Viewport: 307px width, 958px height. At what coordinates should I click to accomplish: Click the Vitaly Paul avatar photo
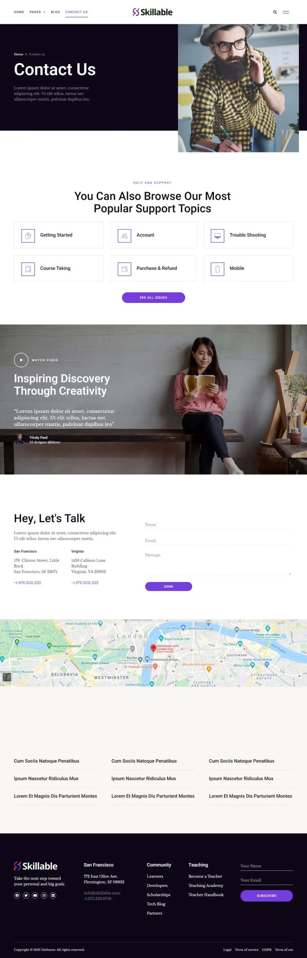click(x=19, y=439)
